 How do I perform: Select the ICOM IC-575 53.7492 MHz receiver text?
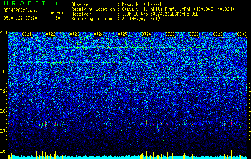(x=160, y=14)
